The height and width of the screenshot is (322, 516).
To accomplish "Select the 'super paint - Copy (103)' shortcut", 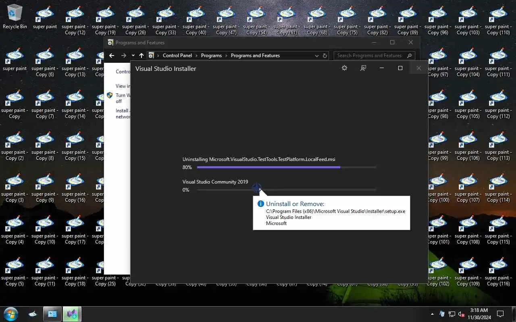I will point(468,20).
